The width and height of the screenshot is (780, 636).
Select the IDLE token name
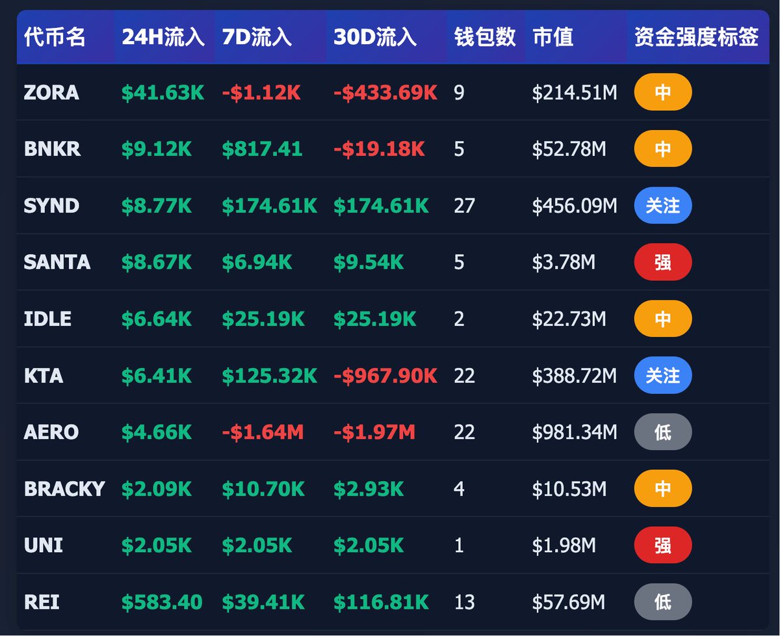pos(47,319)
